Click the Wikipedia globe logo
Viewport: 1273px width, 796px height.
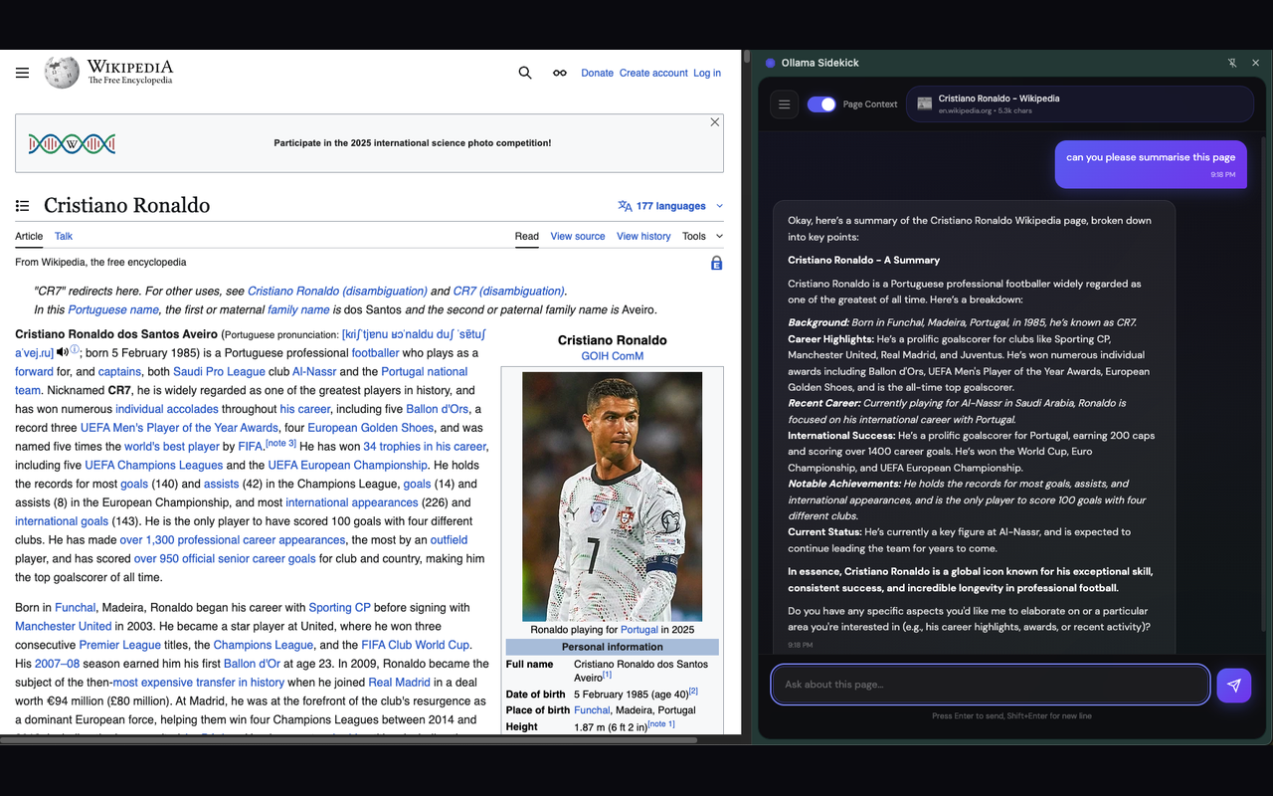(x=62, y=73)
